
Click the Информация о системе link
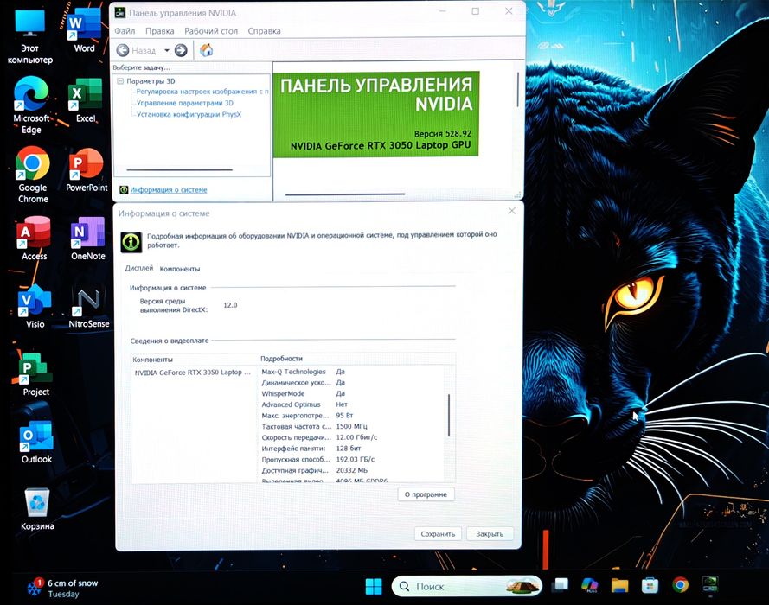pos(168,189)
